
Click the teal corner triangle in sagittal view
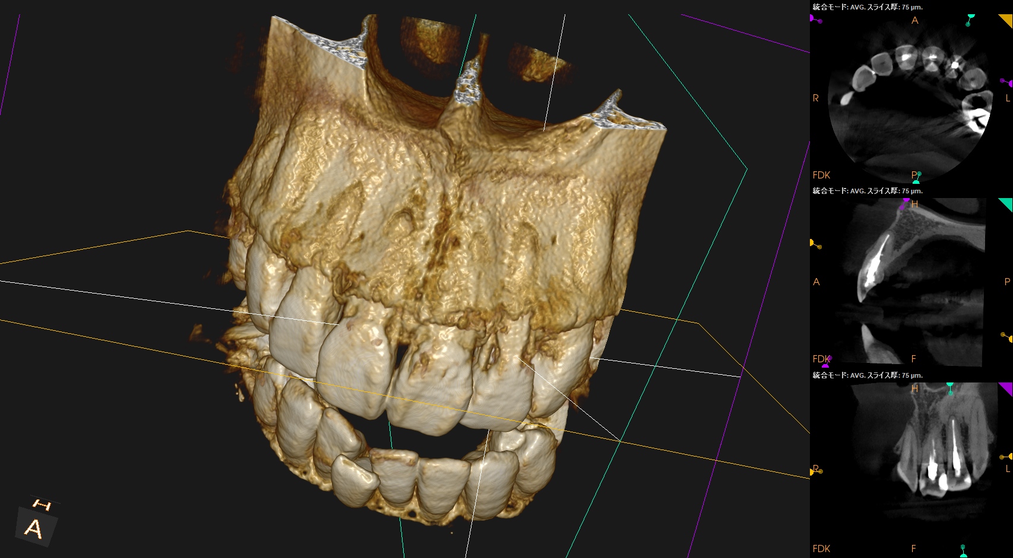1006,203
